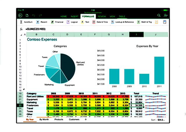Viewport: 186px width, 132px height.
Task: Open Math & Trig functions icon
Action: click(138, 22)
